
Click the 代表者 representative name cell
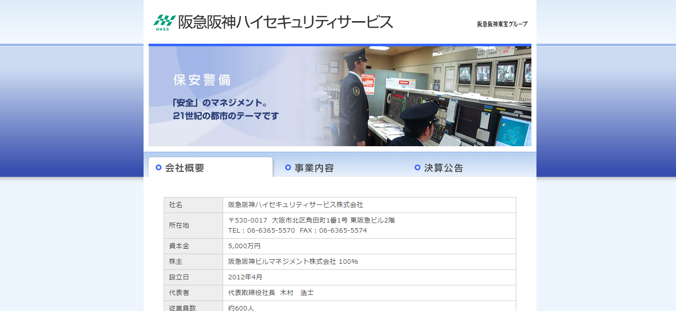tap(269, 292)
